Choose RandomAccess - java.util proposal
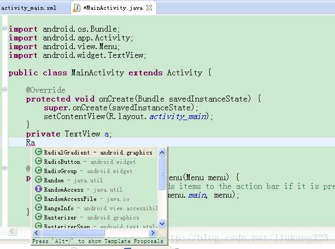335x249 pixels. [96, 189]
